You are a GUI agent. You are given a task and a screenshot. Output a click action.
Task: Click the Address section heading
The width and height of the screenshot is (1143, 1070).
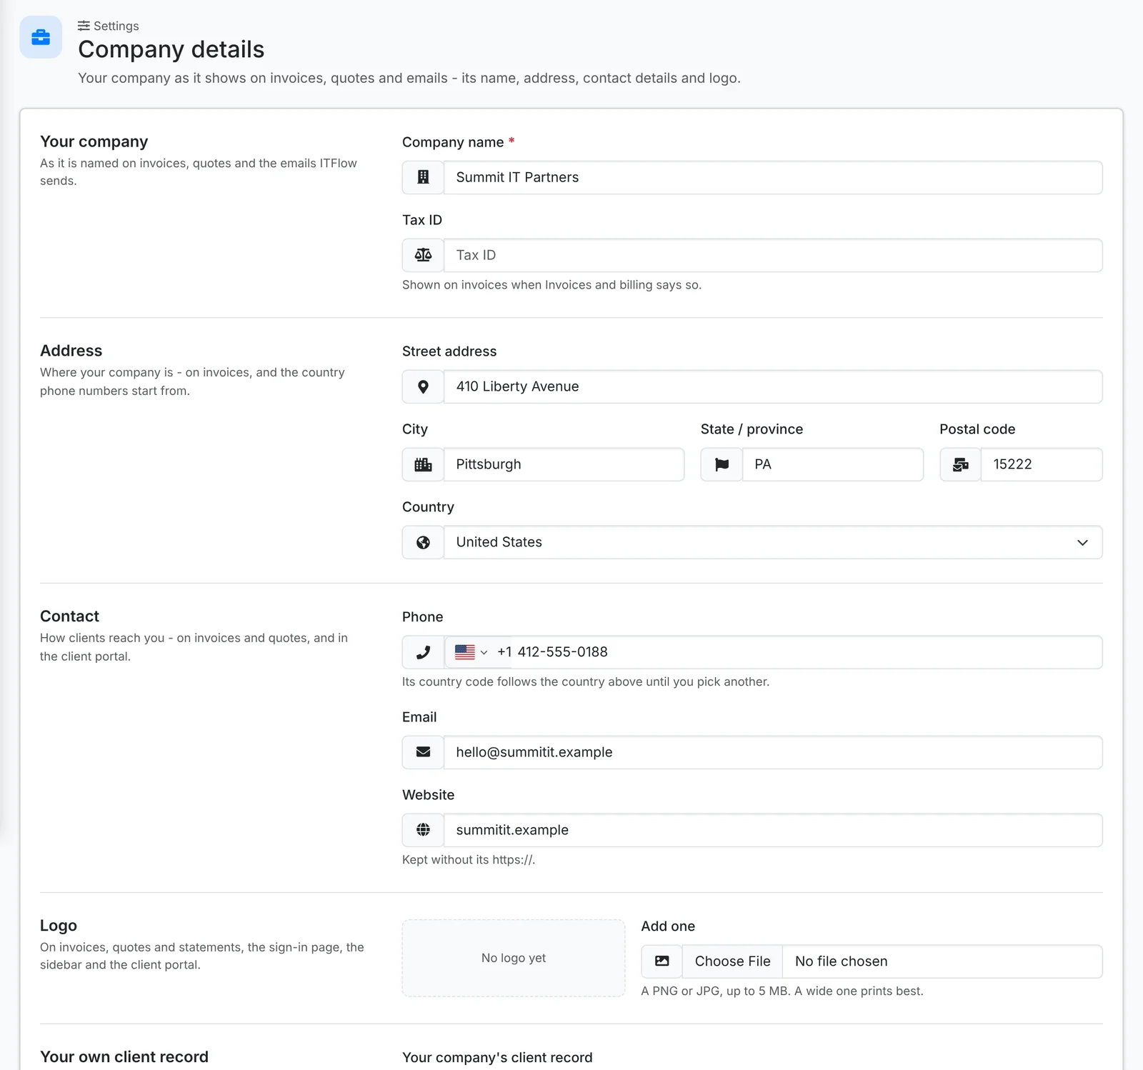click(71, 351)
